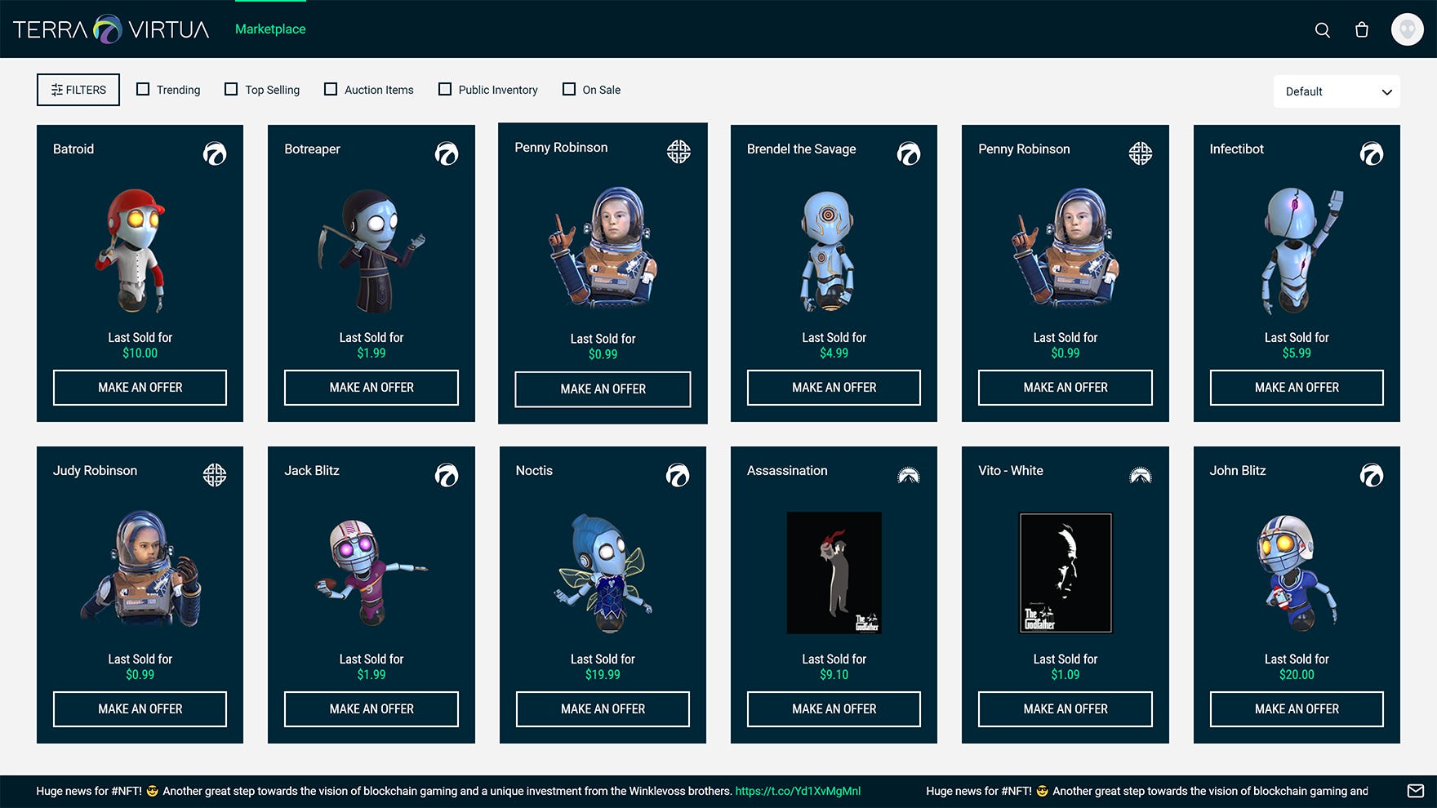Make an offer on Noctis
1437x808 pixels.
pyautogui.click(x=603, y=709)
